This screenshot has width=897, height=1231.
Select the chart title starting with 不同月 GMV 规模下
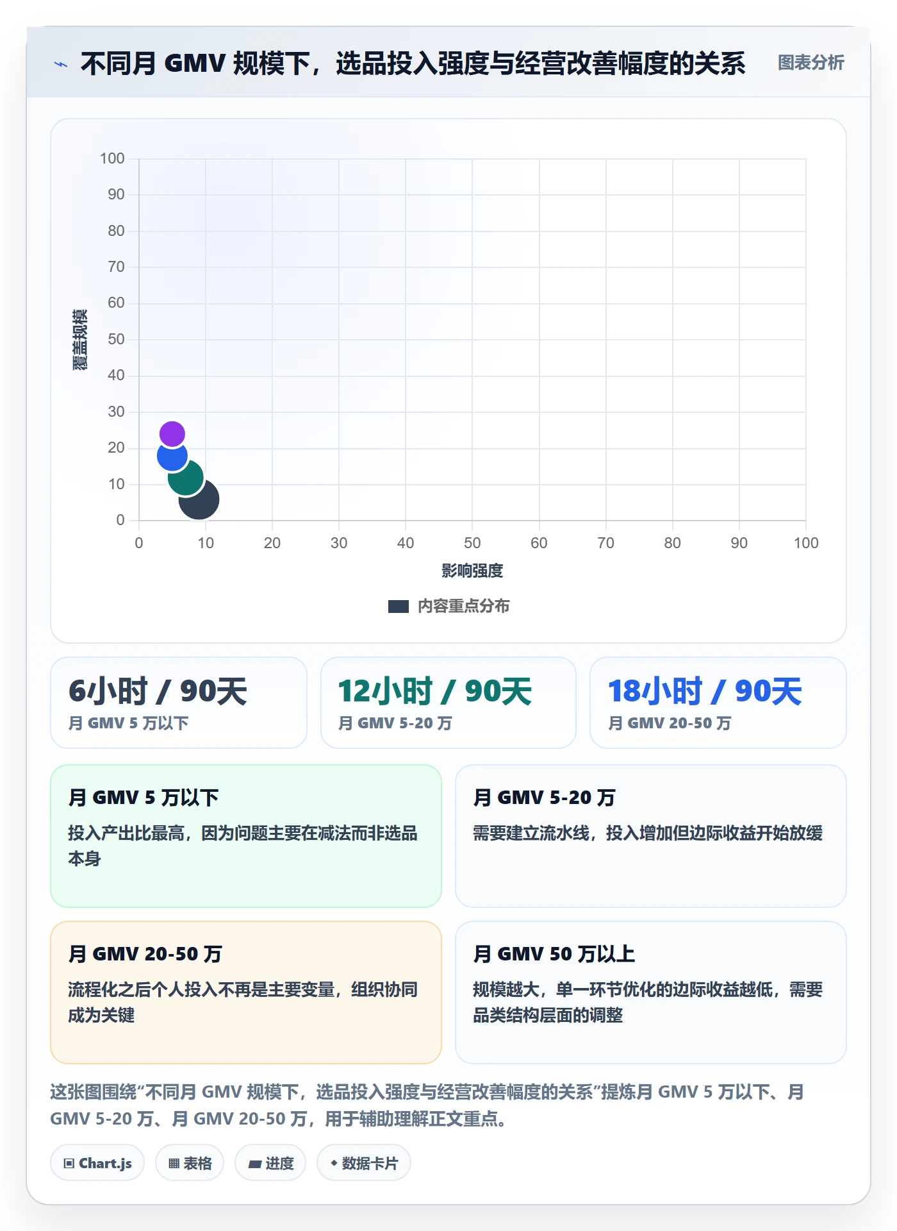[x=413, y=63]
